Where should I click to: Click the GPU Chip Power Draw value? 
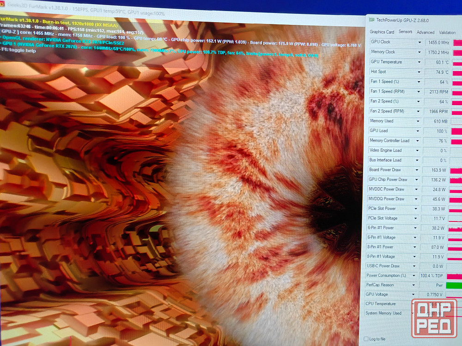pyautogui.click(x=434, y=180)
